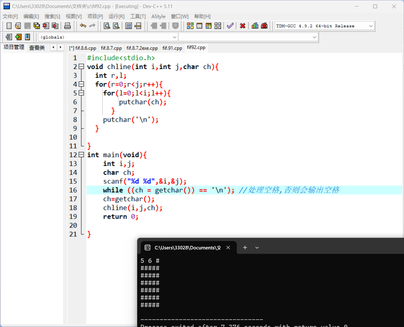Start debugging with the checkmark icon
Viewport: 404px width, 327px height.
point(230,26)
